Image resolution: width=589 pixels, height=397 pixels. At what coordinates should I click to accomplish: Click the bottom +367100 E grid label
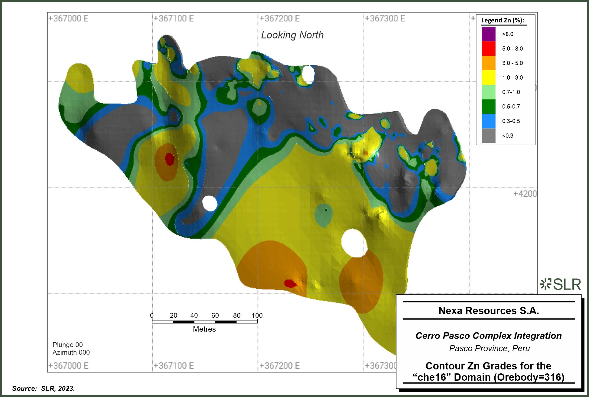tap(174, 366)
